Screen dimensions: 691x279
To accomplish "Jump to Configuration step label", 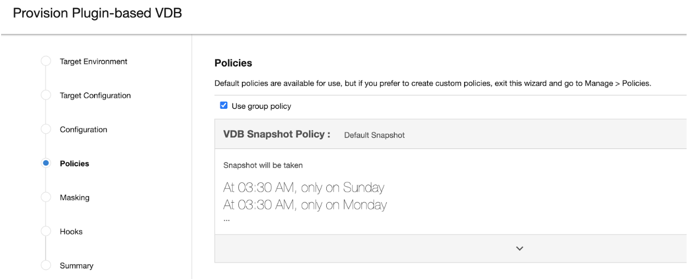I will [83, 130].
